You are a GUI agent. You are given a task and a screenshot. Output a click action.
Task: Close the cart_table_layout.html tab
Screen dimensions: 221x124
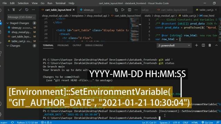pos(74,10)
